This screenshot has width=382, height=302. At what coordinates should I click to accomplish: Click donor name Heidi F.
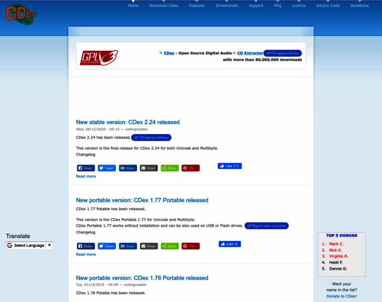tap(336, 263)
